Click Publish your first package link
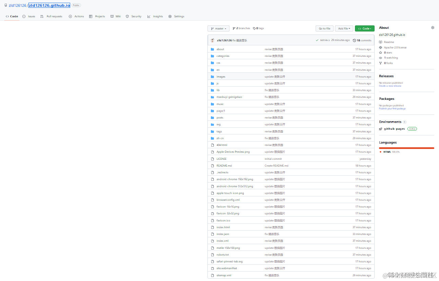Screen dimensions: 439x281 tap(392, 109)
